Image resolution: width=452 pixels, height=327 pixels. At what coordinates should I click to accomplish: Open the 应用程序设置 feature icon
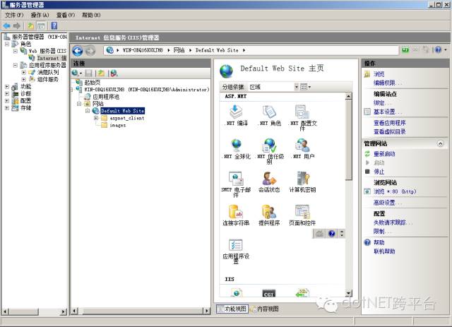coord(236,251)
